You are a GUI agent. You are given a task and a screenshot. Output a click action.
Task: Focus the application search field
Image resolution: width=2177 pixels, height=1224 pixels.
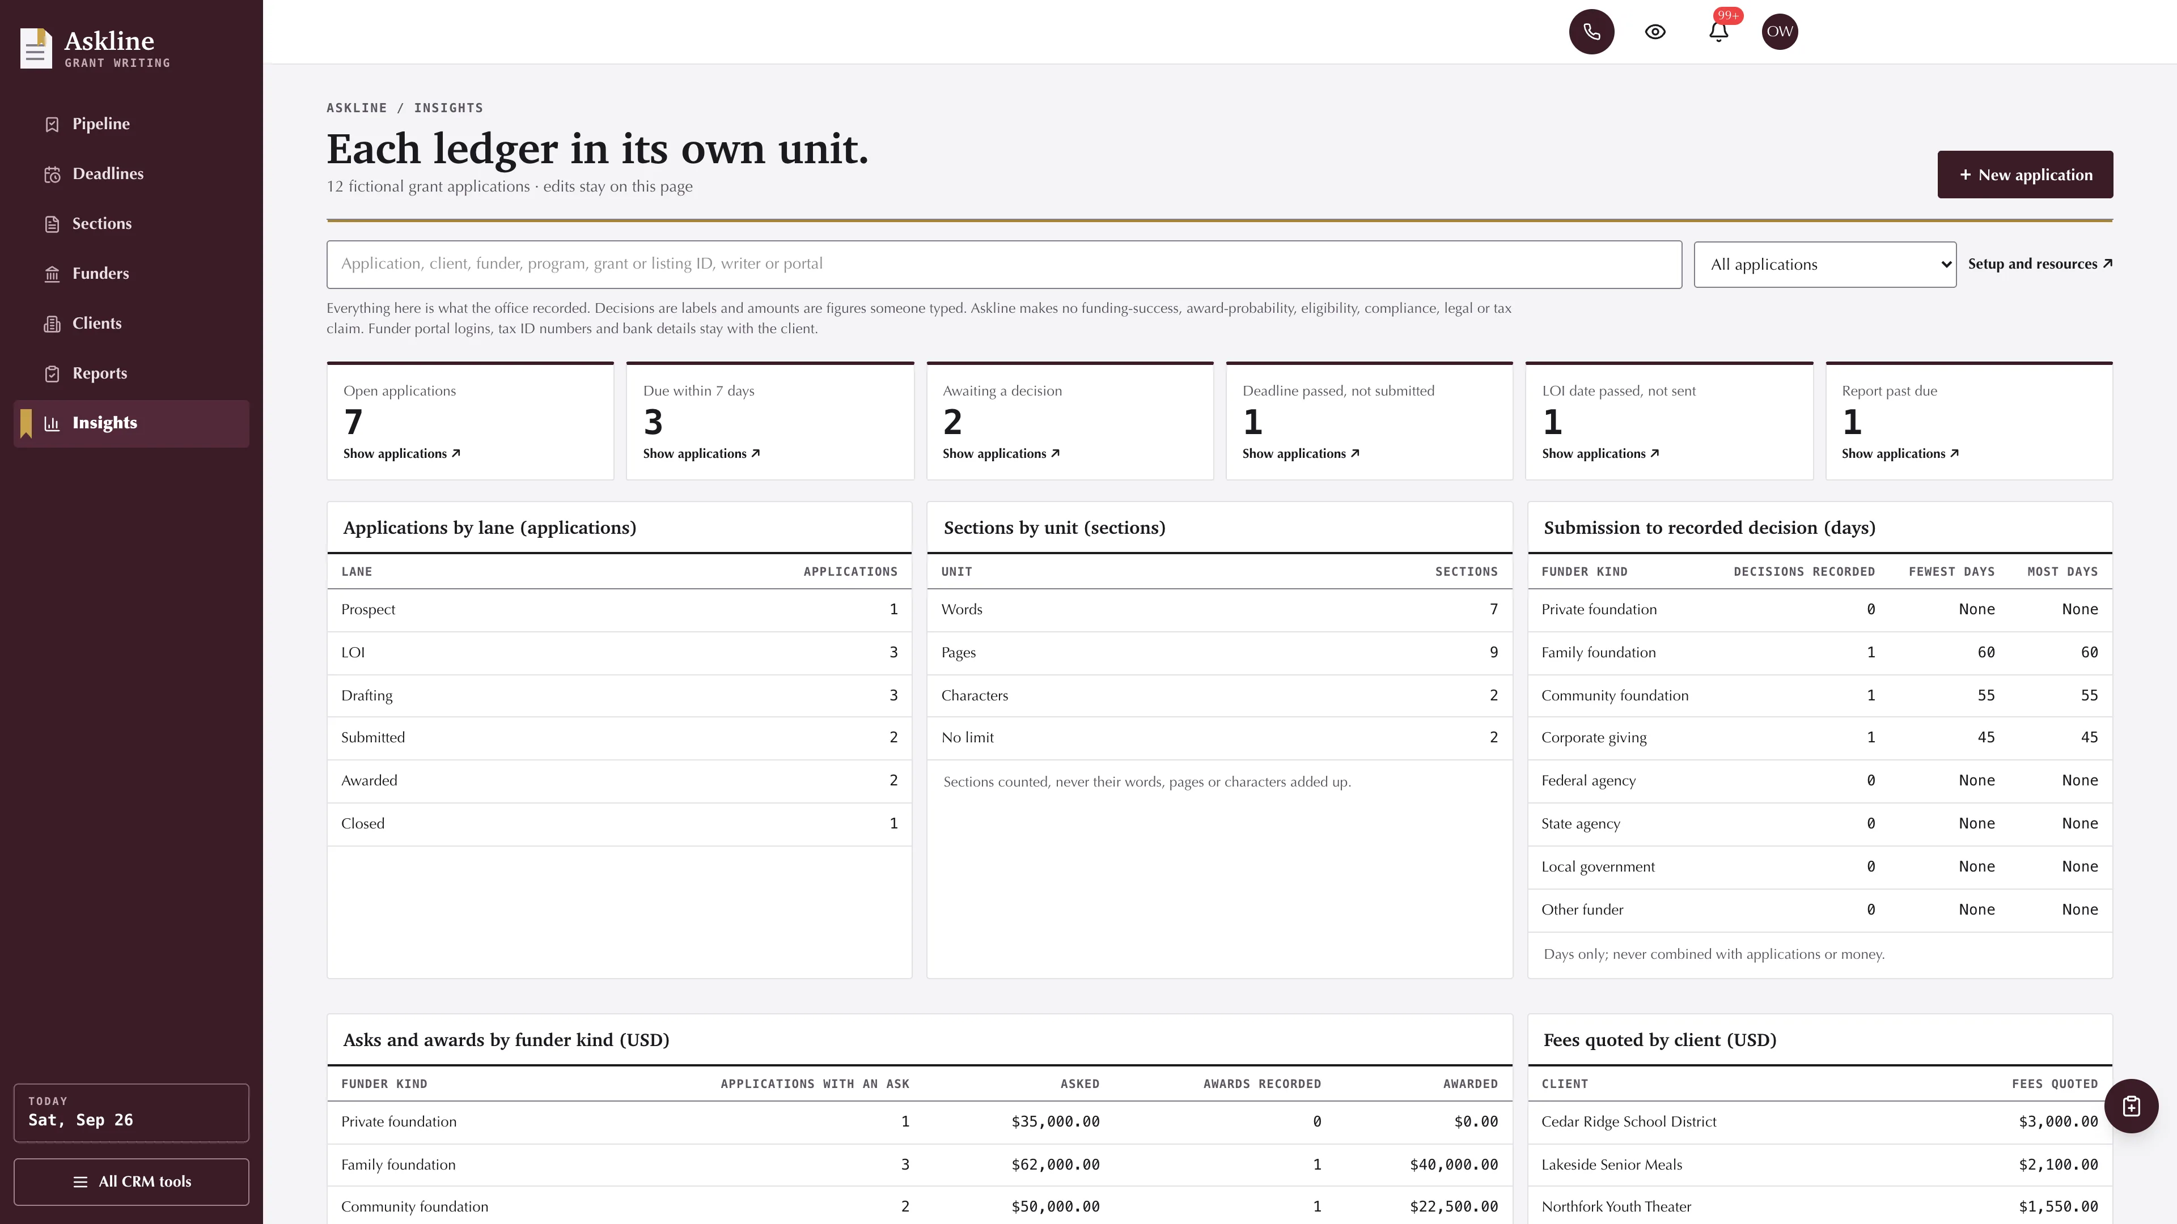1004,265
